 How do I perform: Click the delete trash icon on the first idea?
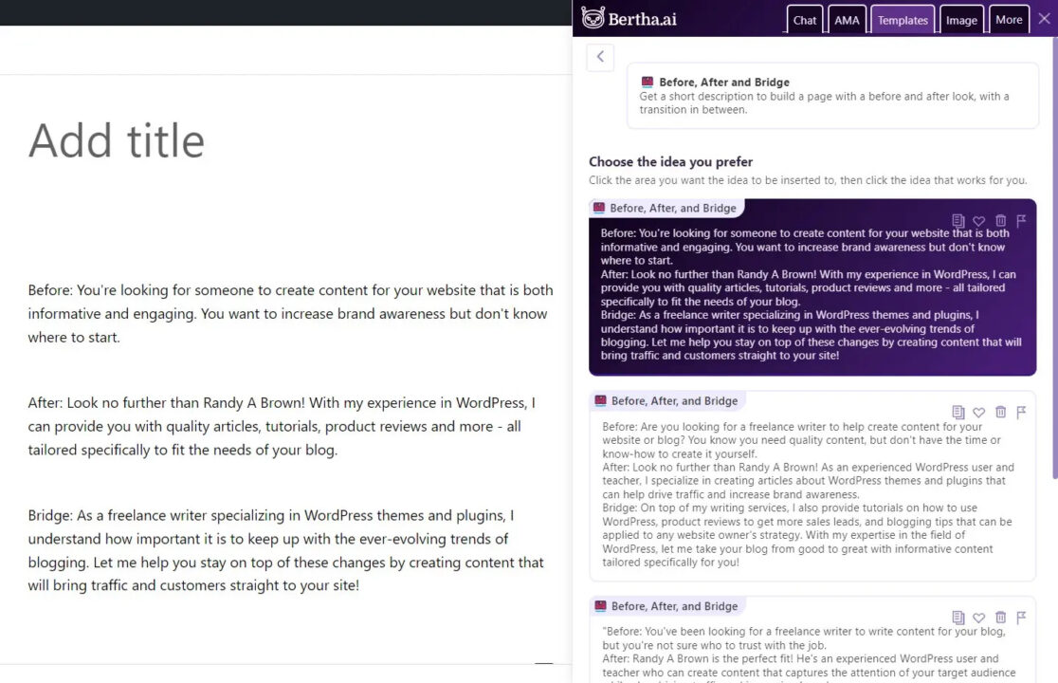[x=1001, y=221]
